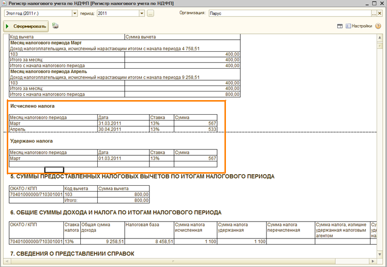Click the период 2011 input field
The height and width of the screenshot is (267, 387).
point(118,14)
